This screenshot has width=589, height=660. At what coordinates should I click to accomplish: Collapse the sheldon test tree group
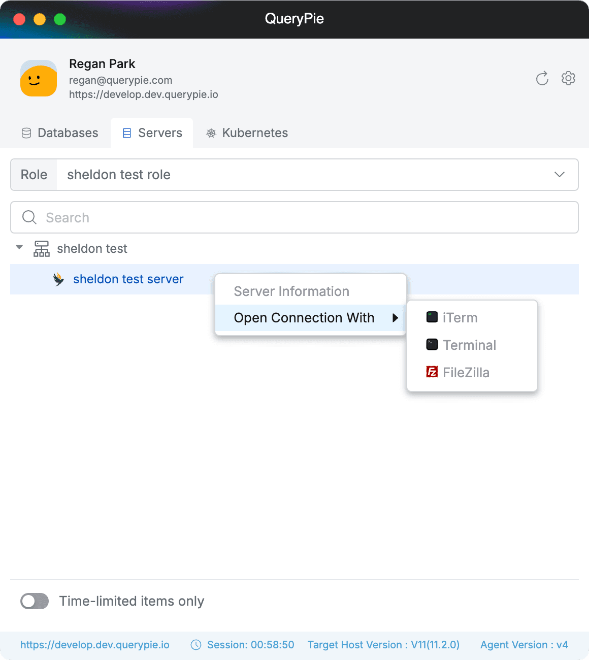pyautogui.click(x=19, y=248)
